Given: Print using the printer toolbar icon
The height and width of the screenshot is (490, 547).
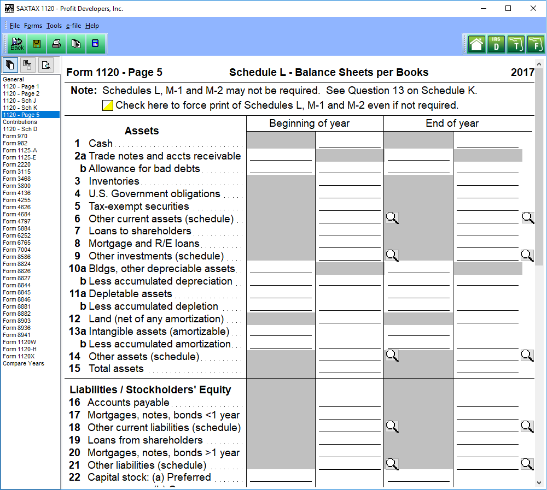Looking at the screenshot, I should pos(56,44).
